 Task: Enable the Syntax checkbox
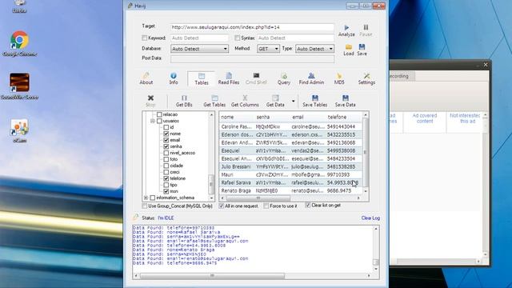point(238,38)
